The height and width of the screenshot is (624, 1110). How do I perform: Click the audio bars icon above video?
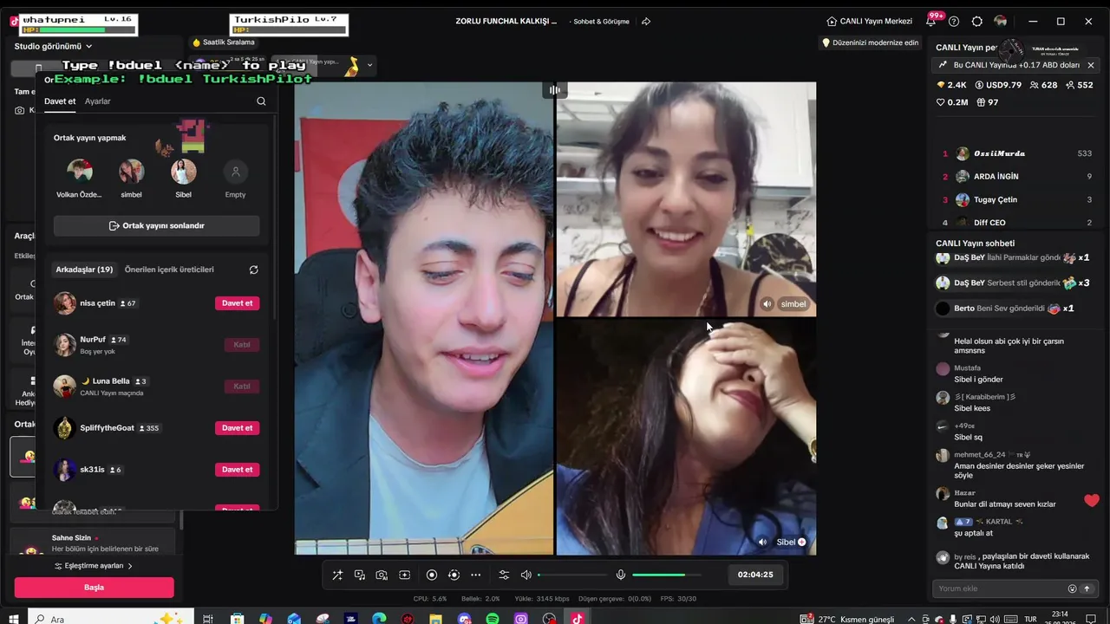tap(555, 90)
